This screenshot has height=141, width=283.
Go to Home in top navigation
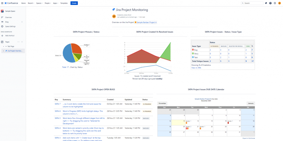click(x=23, y=3)
